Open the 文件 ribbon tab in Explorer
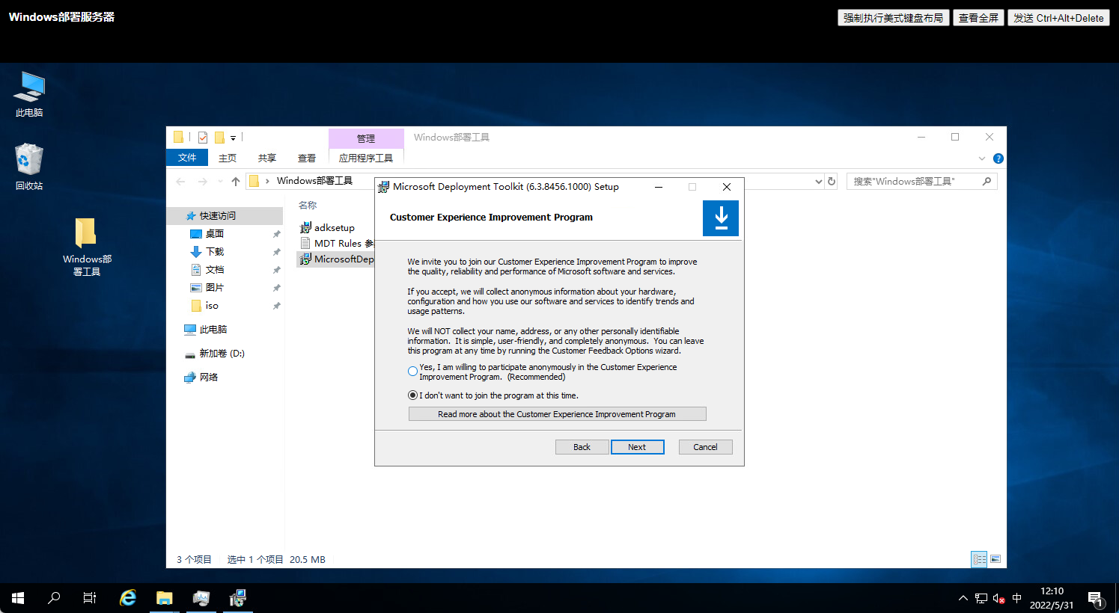Image resolution: width=1119 pixels, height=613 pixels. [x=187, y=158]
